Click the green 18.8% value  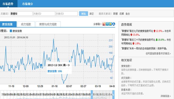[x=161, y=40]
